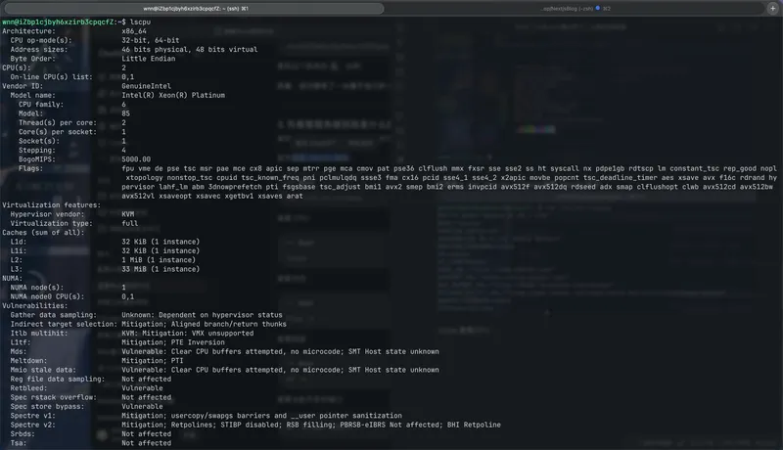Click the Spectre v1 mitigation text

(x=261, y=416)
